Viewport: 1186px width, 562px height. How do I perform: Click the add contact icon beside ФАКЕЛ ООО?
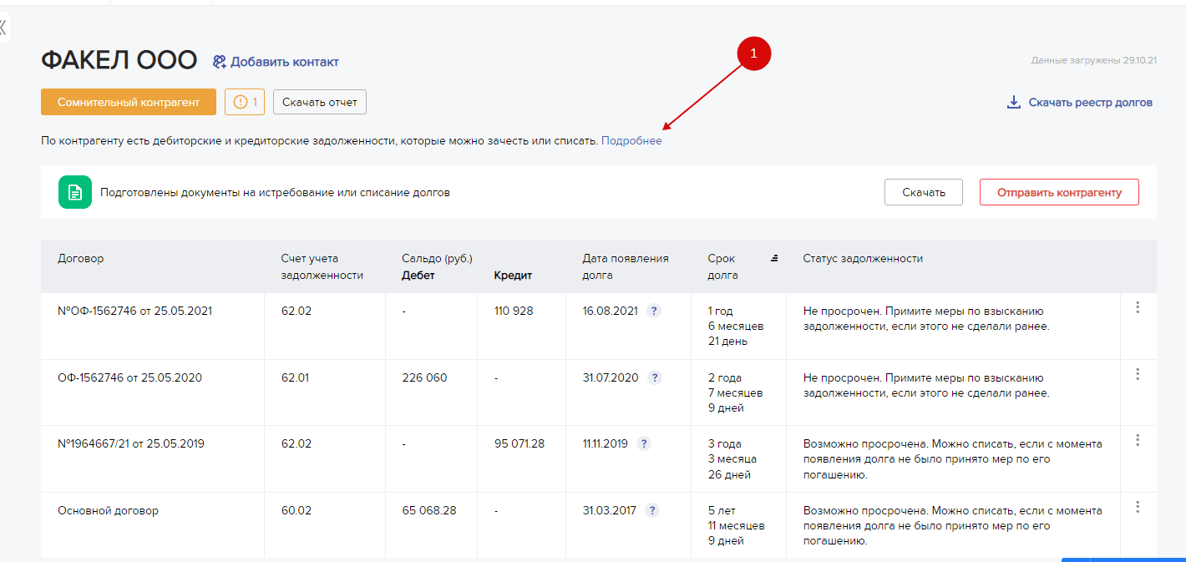220,62
